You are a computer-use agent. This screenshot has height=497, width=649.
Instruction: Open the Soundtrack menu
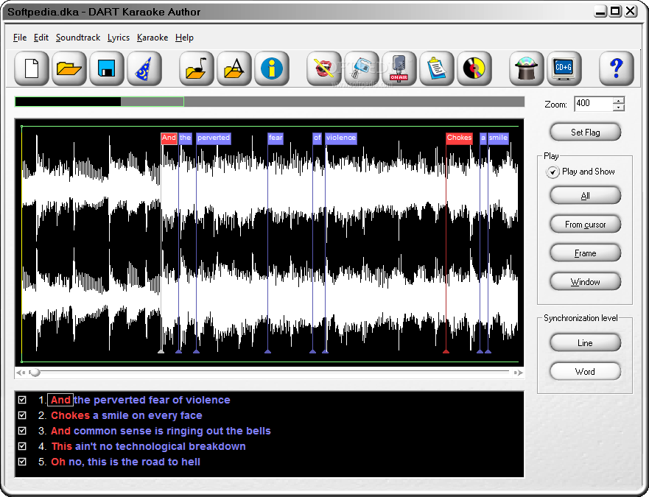click(x=77, y=38)
